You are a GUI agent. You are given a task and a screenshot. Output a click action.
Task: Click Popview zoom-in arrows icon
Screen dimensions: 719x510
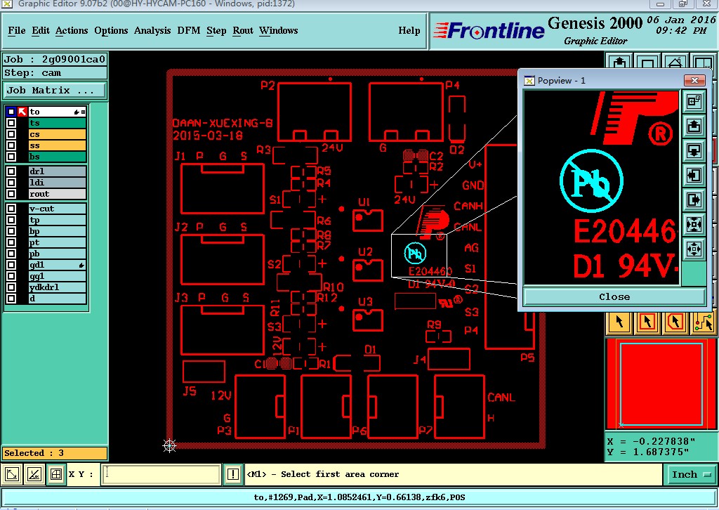[x=694, y=225]
